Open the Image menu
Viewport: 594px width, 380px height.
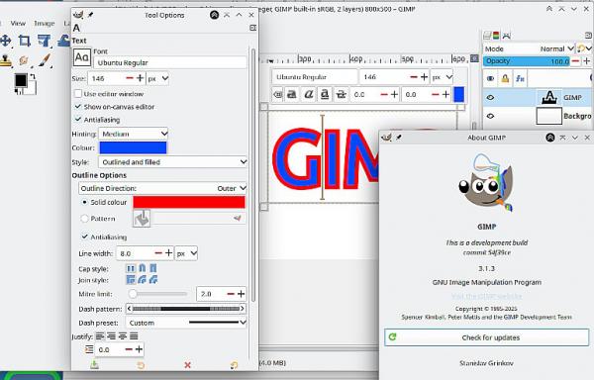(x=45, y=24)
